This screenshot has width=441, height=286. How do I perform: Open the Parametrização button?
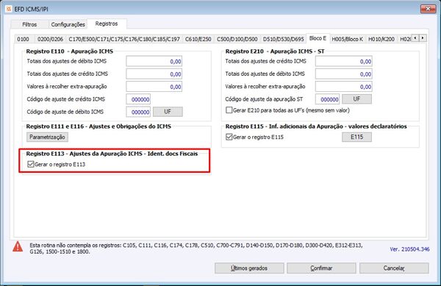(x=47, y=137)
